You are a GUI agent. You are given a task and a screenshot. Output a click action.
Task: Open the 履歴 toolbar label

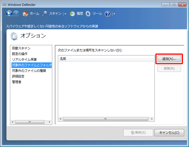coord(80,14)
